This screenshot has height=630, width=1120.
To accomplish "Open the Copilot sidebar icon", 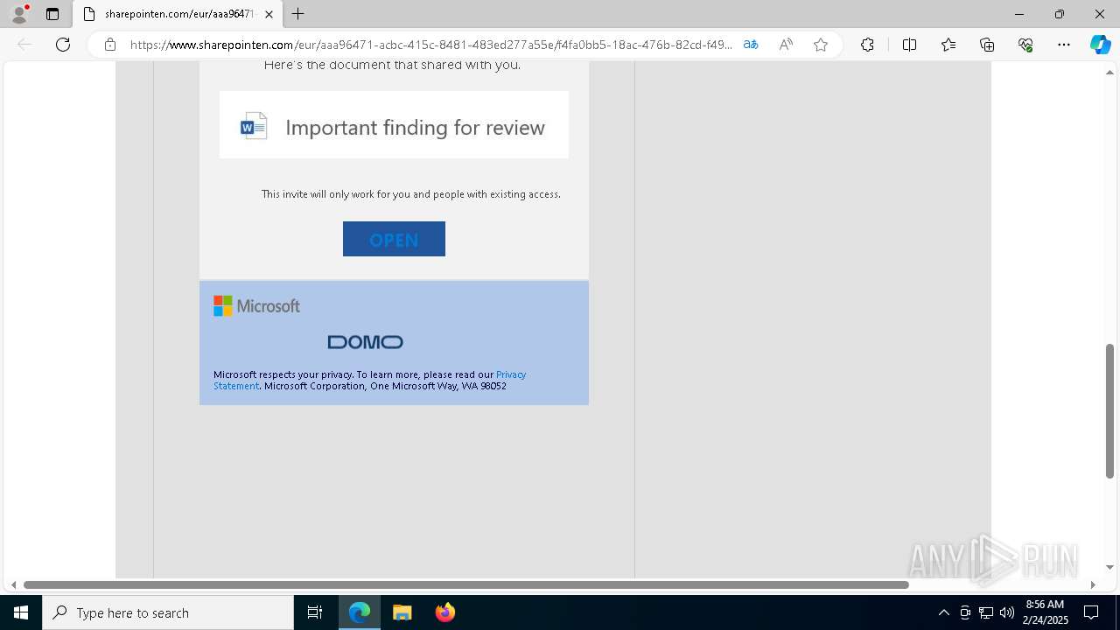I will click(1100, 45).
